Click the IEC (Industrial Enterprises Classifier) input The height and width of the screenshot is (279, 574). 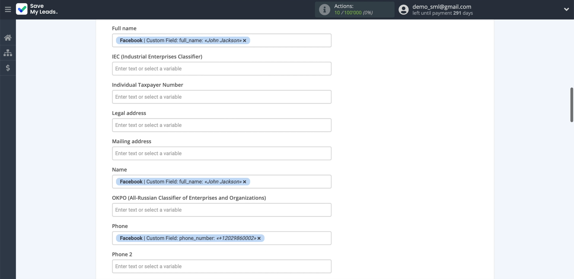tap(222, 69)
